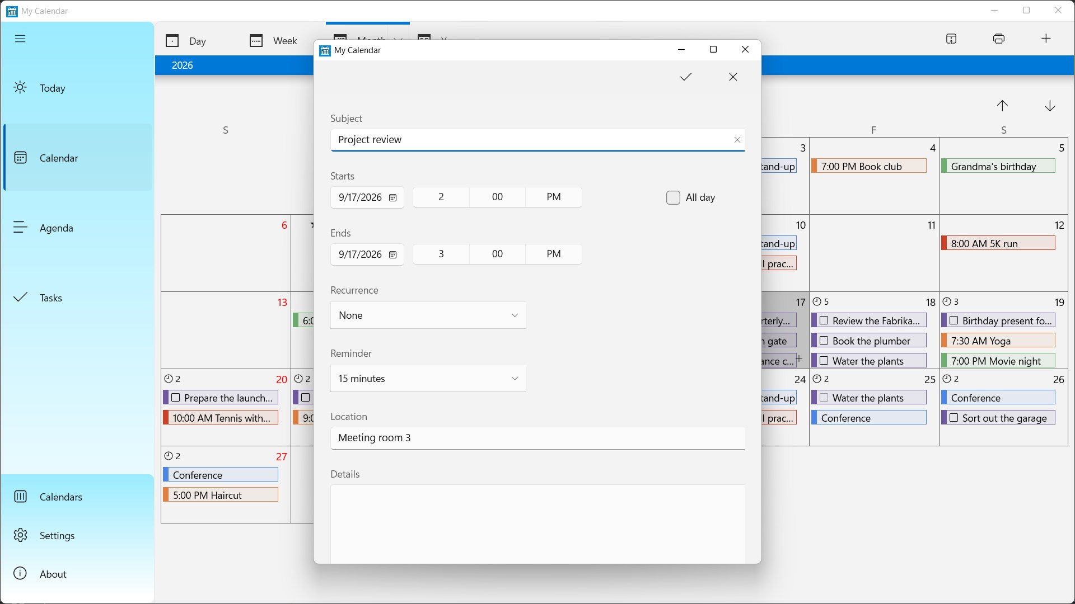Open the Tasks view in sidebar

pos(77,298)
